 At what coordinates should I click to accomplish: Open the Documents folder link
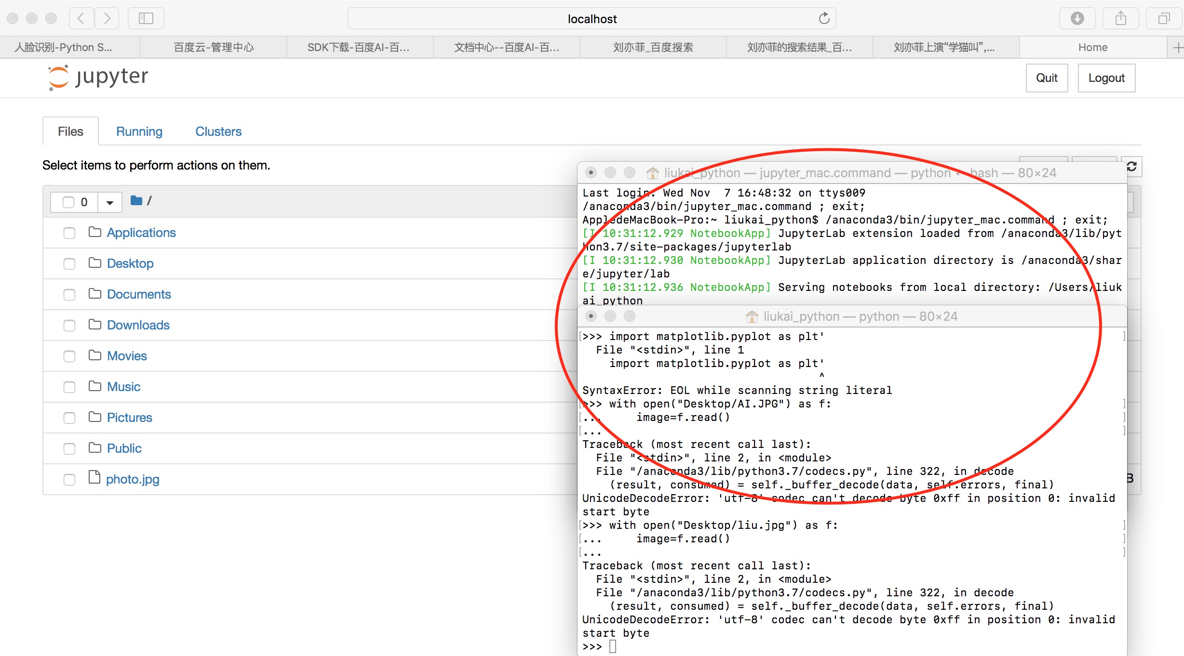click(139, 294)
